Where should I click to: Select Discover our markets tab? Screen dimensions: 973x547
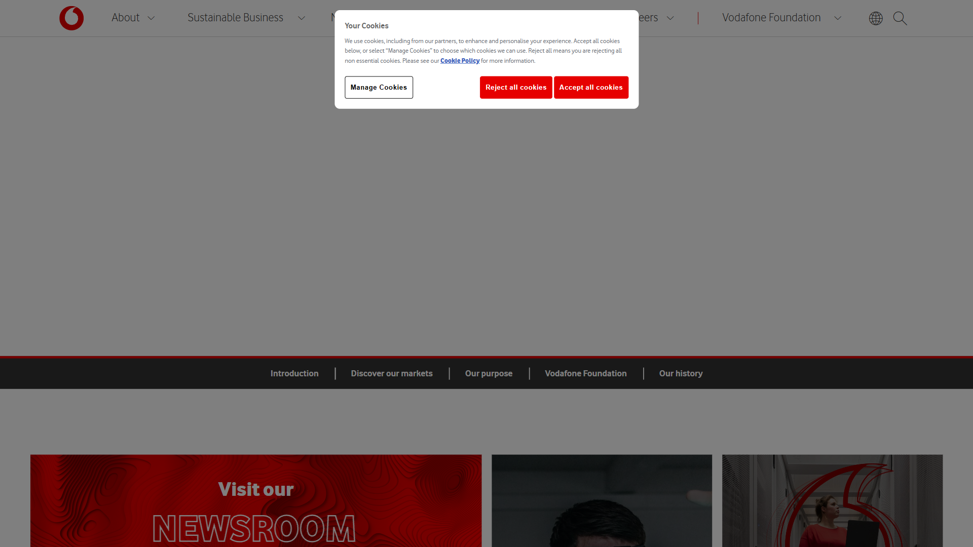point(392,373)
